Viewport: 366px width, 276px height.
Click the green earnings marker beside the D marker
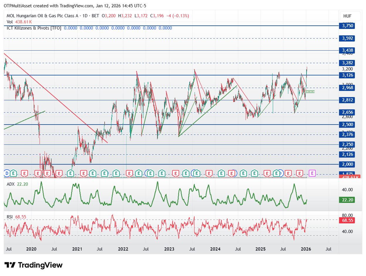(x=13, y=173)
